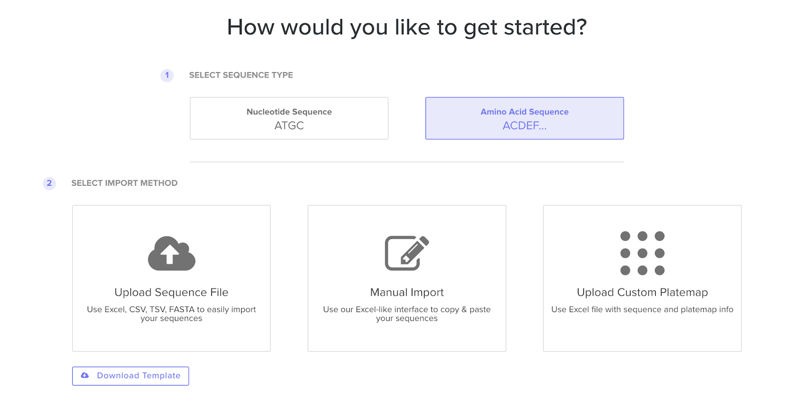The width and height of the screenshot is (797, 404).
Task: Click the ATGC example text
Action: click(289, 126)
